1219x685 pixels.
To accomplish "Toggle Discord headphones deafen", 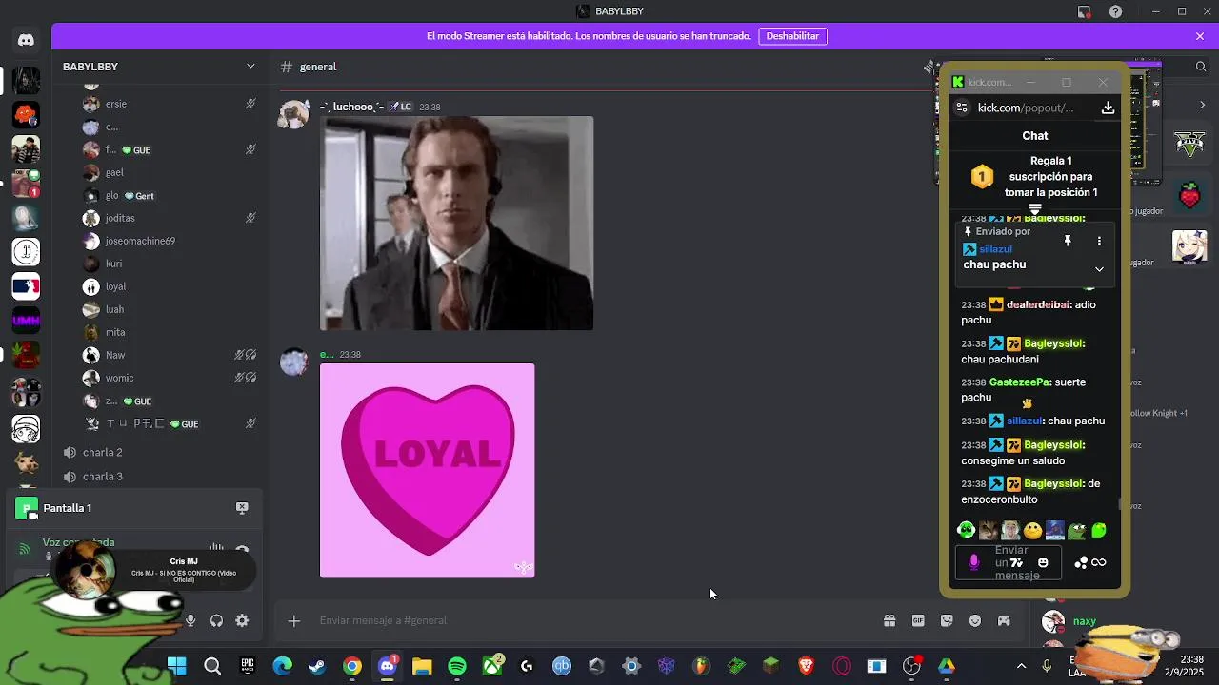I will 216,620.
